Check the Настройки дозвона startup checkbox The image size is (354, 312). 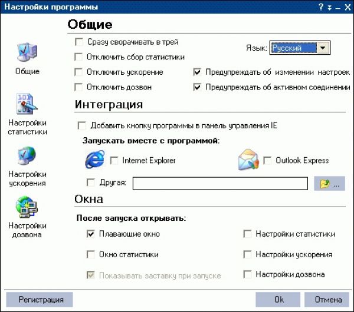click(x=247, y=274)
